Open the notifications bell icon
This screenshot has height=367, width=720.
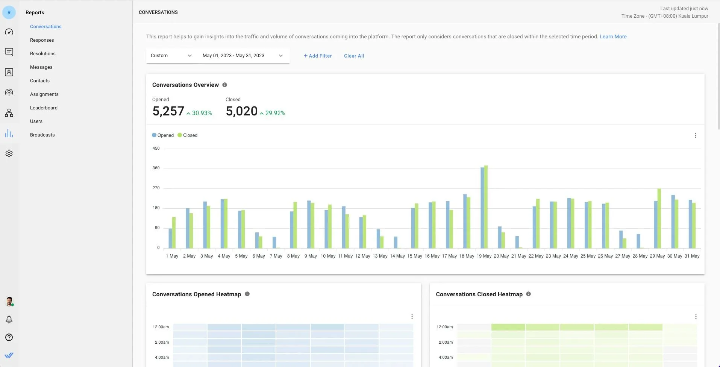9,319
